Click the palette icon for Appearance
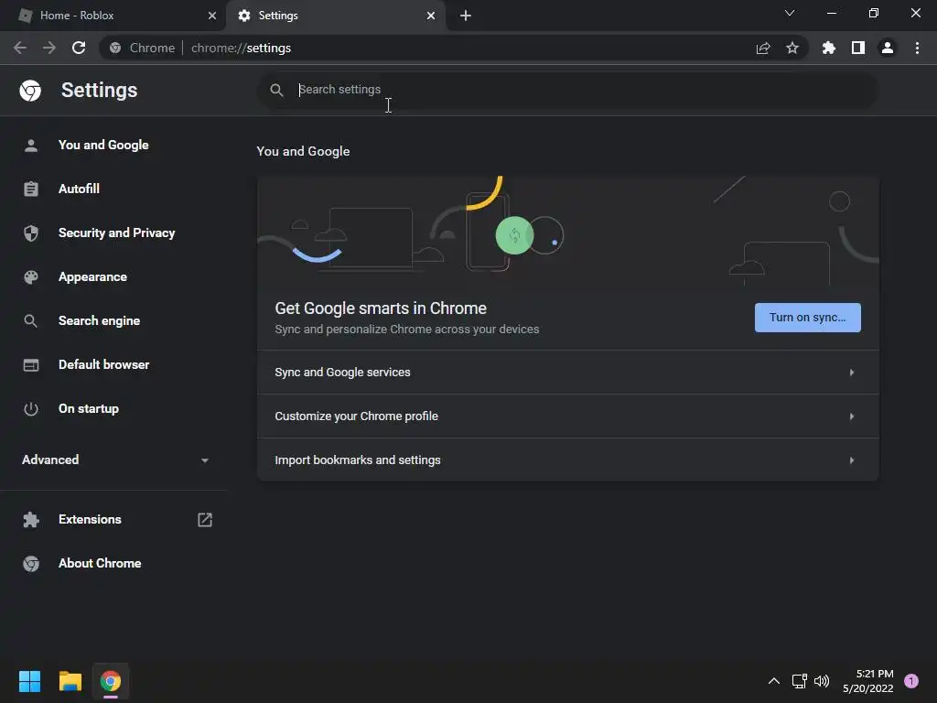 tap(31, 277)
